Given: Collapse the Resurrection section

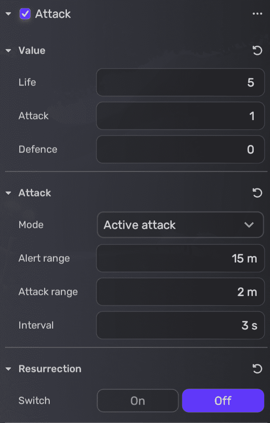Looking at the screenshot, I should click(x=8, y=369).
